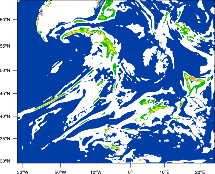Click the 10°E longitude label
Image resolution: width=215 pixels, height=174 pixels.
coord(164,172)
